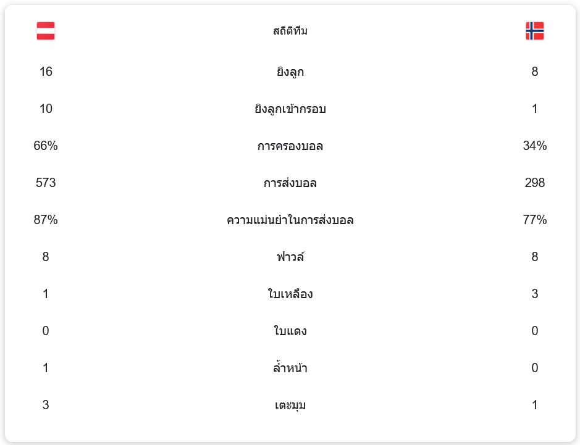Click the เตะมุม row label
580x445 pixels.
coord(290,405)
